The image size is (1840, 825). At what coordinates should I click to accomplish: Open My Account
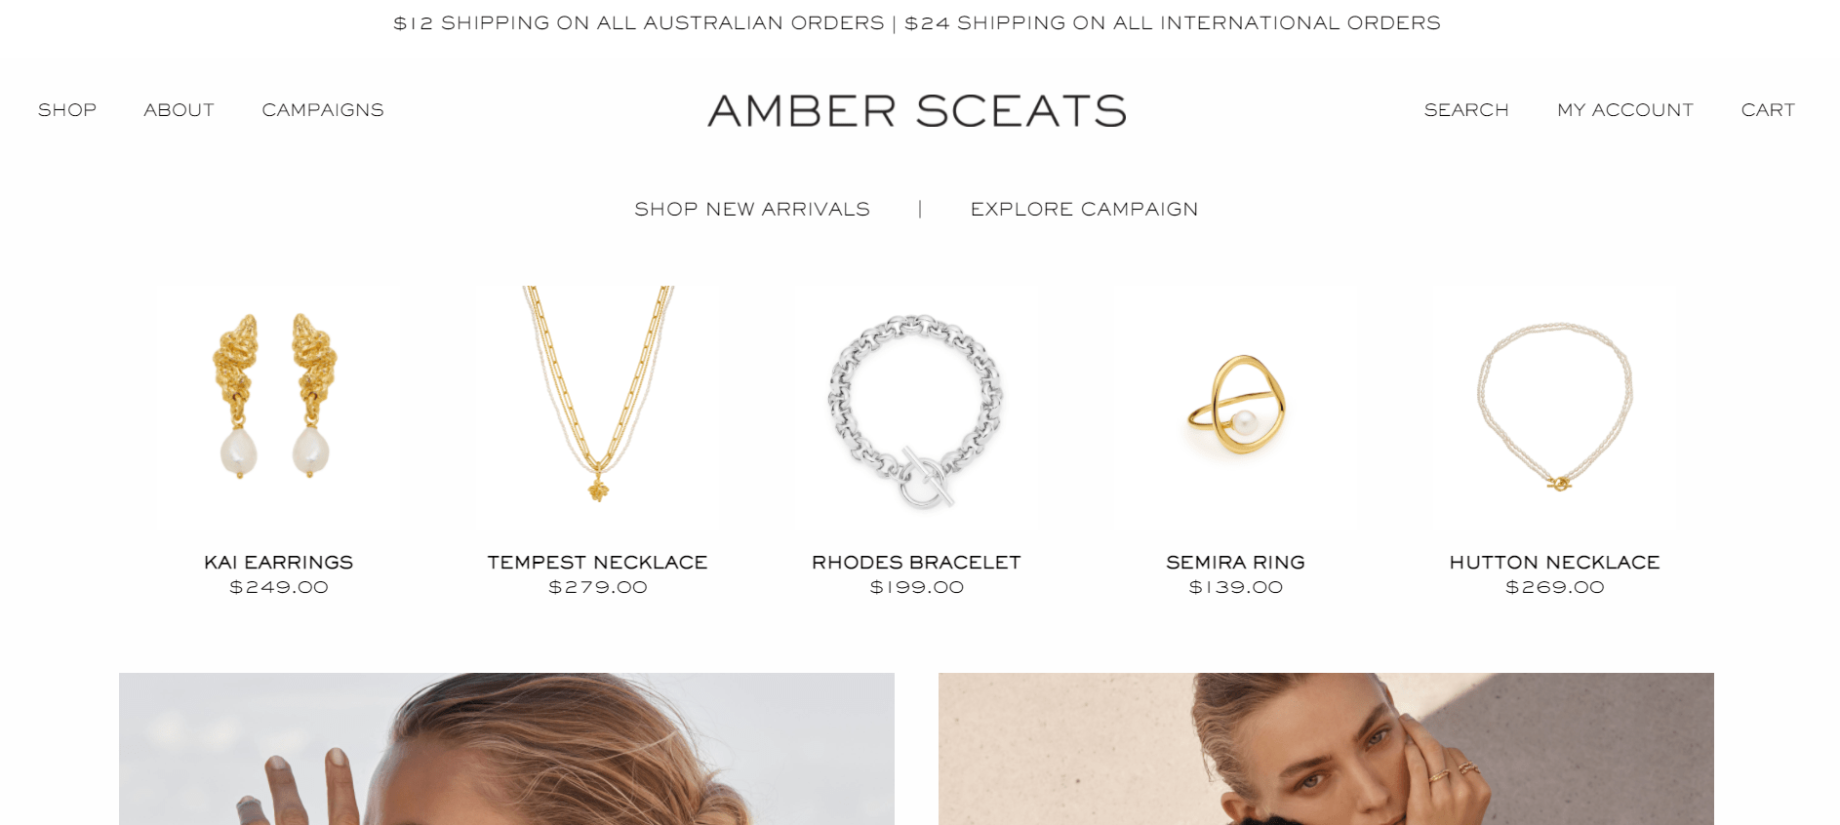(1625, 110)
